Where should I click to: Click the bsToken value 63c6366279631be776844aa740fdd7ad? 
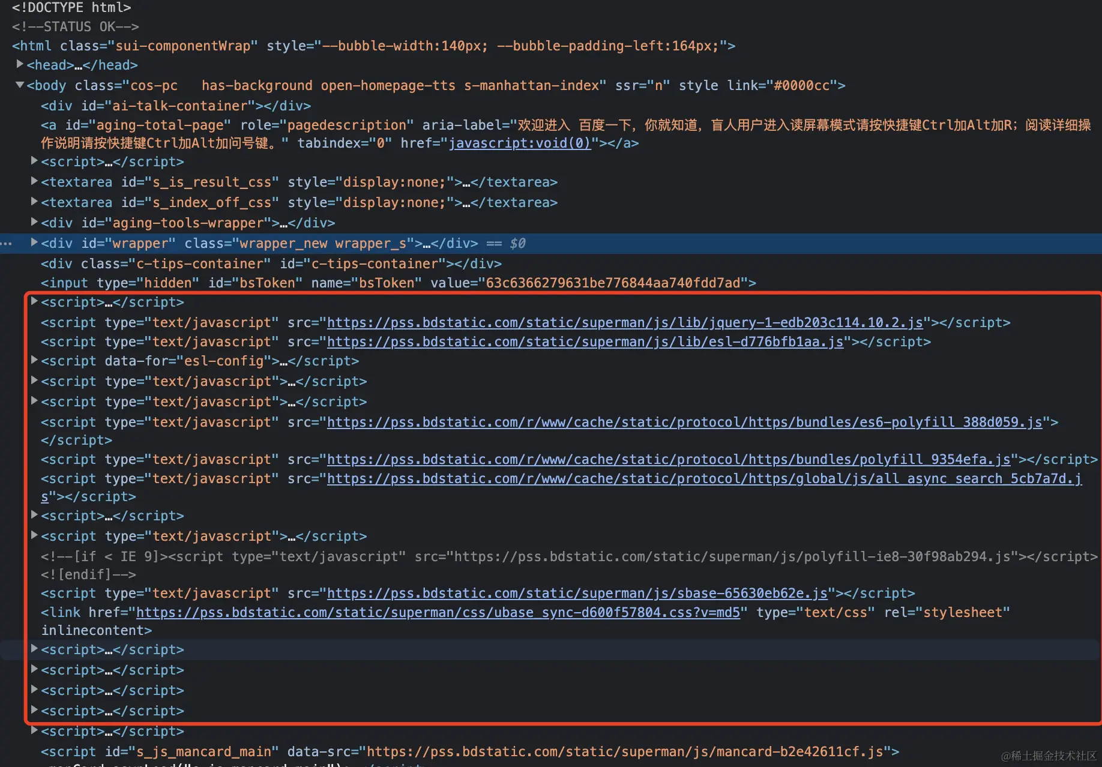[x=613, y=283]
